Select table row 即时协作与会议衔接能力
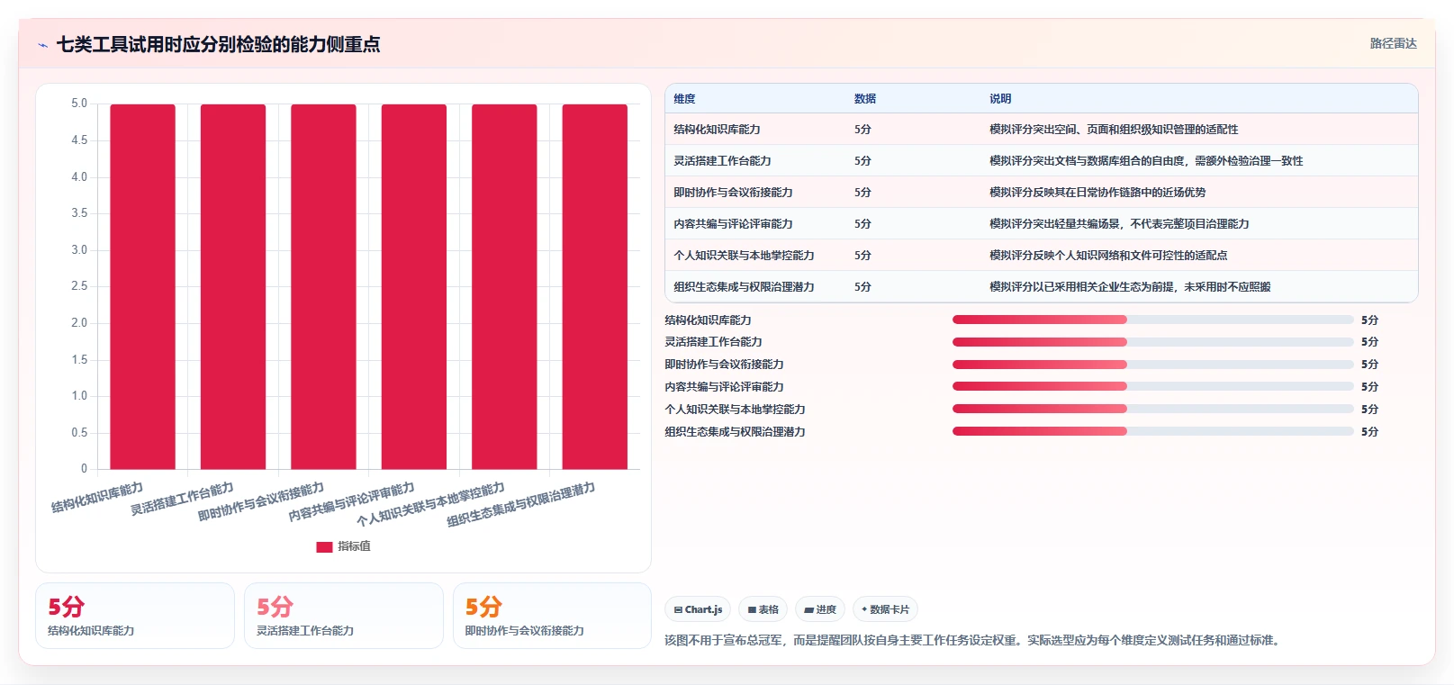Screen dimensions: 1454x685 coord(1041,193)
